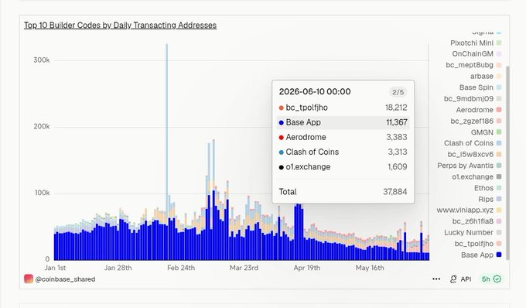Toggle GMGN series in legend
The height and width of the screenshot is (308, 526).
[486, 132]
